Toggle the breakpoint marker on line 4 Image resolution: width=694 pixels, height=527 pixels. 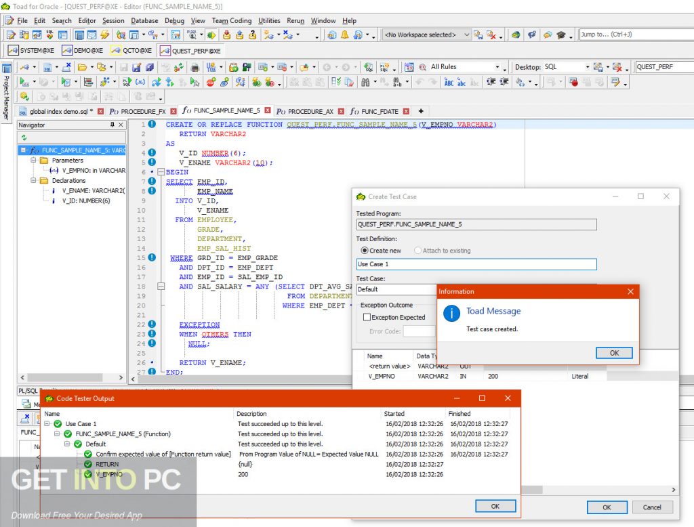(x=152, y=152)
